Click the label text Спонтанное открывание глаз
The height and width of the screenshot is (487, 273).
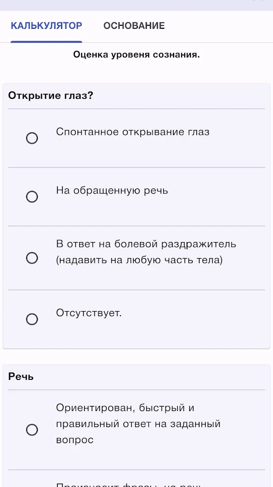tap(133, 132)
